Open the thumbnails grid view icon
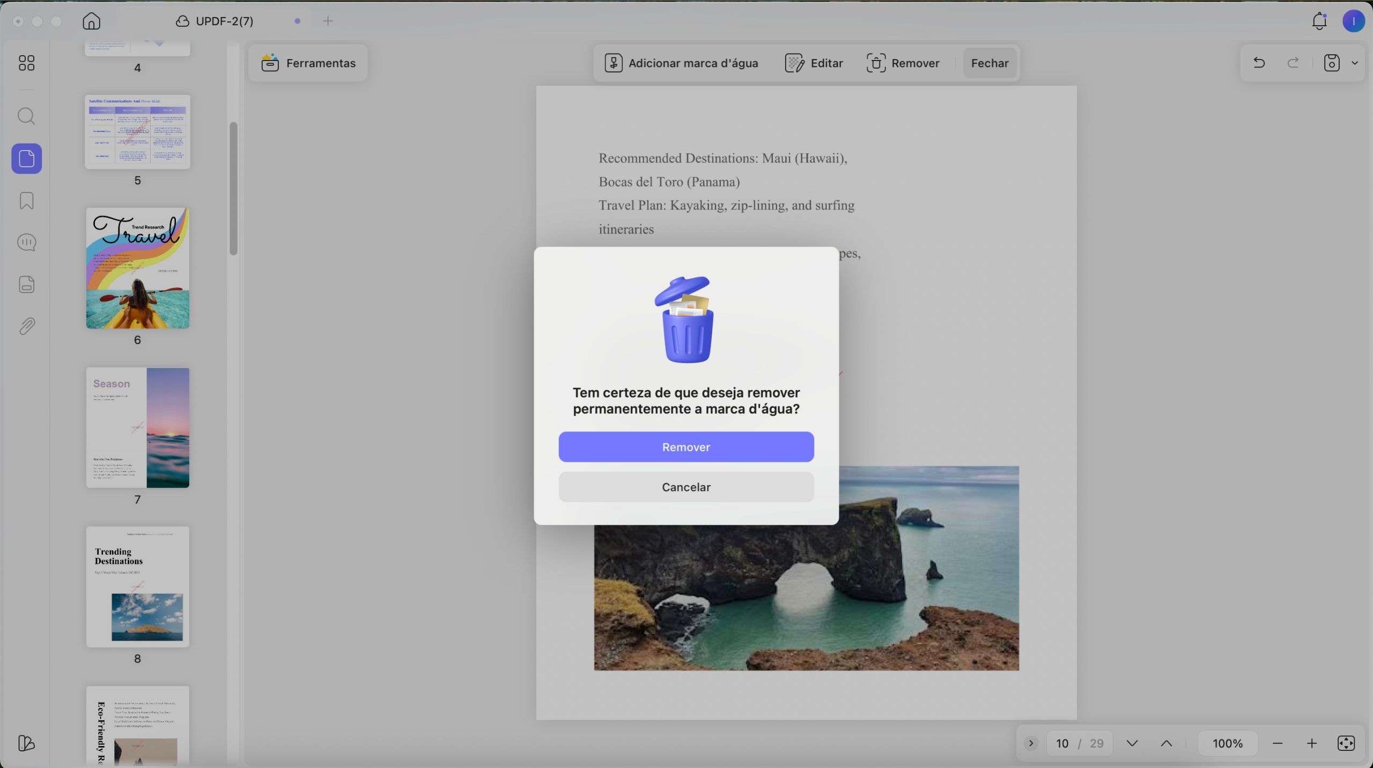This screenshot has height=768, width=1373. [x=26, y=63]
